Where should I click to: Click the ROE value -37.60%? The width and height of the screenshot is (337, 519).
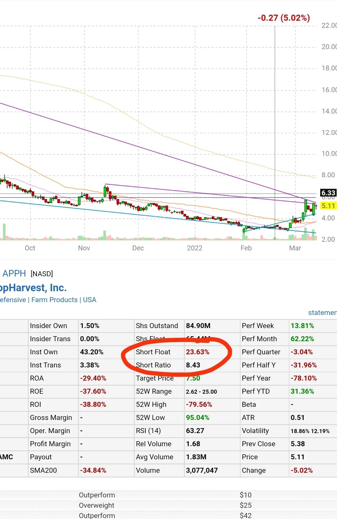(x=93, y=391)
